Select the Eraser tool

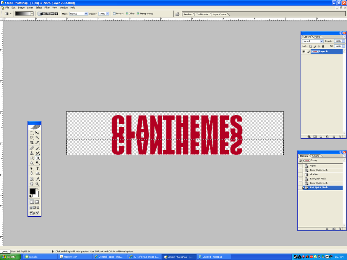pos(32,158)
